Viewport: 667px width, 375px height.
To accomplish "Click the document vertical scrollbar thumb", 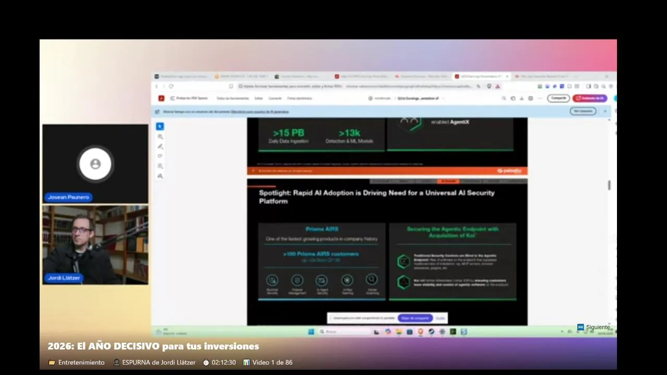I will 609,185.
